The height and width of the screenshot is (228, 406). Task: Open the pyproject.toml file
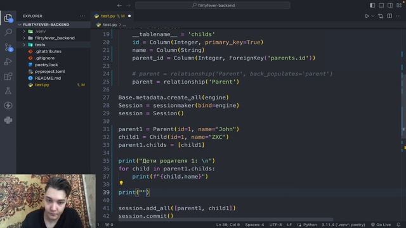53,72
